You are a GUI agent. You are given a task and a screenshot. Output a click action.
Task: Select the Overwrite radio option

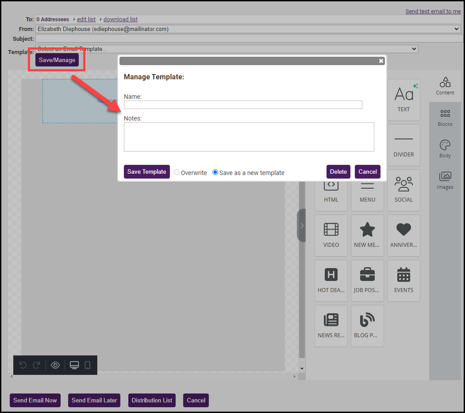click(x=177, y=172)
